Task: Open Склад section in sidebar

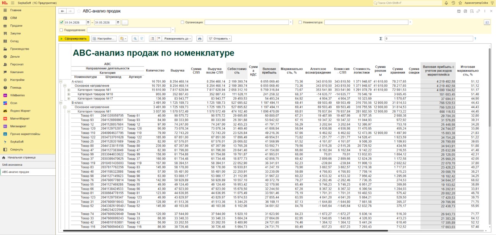Action: click(14, 41)
